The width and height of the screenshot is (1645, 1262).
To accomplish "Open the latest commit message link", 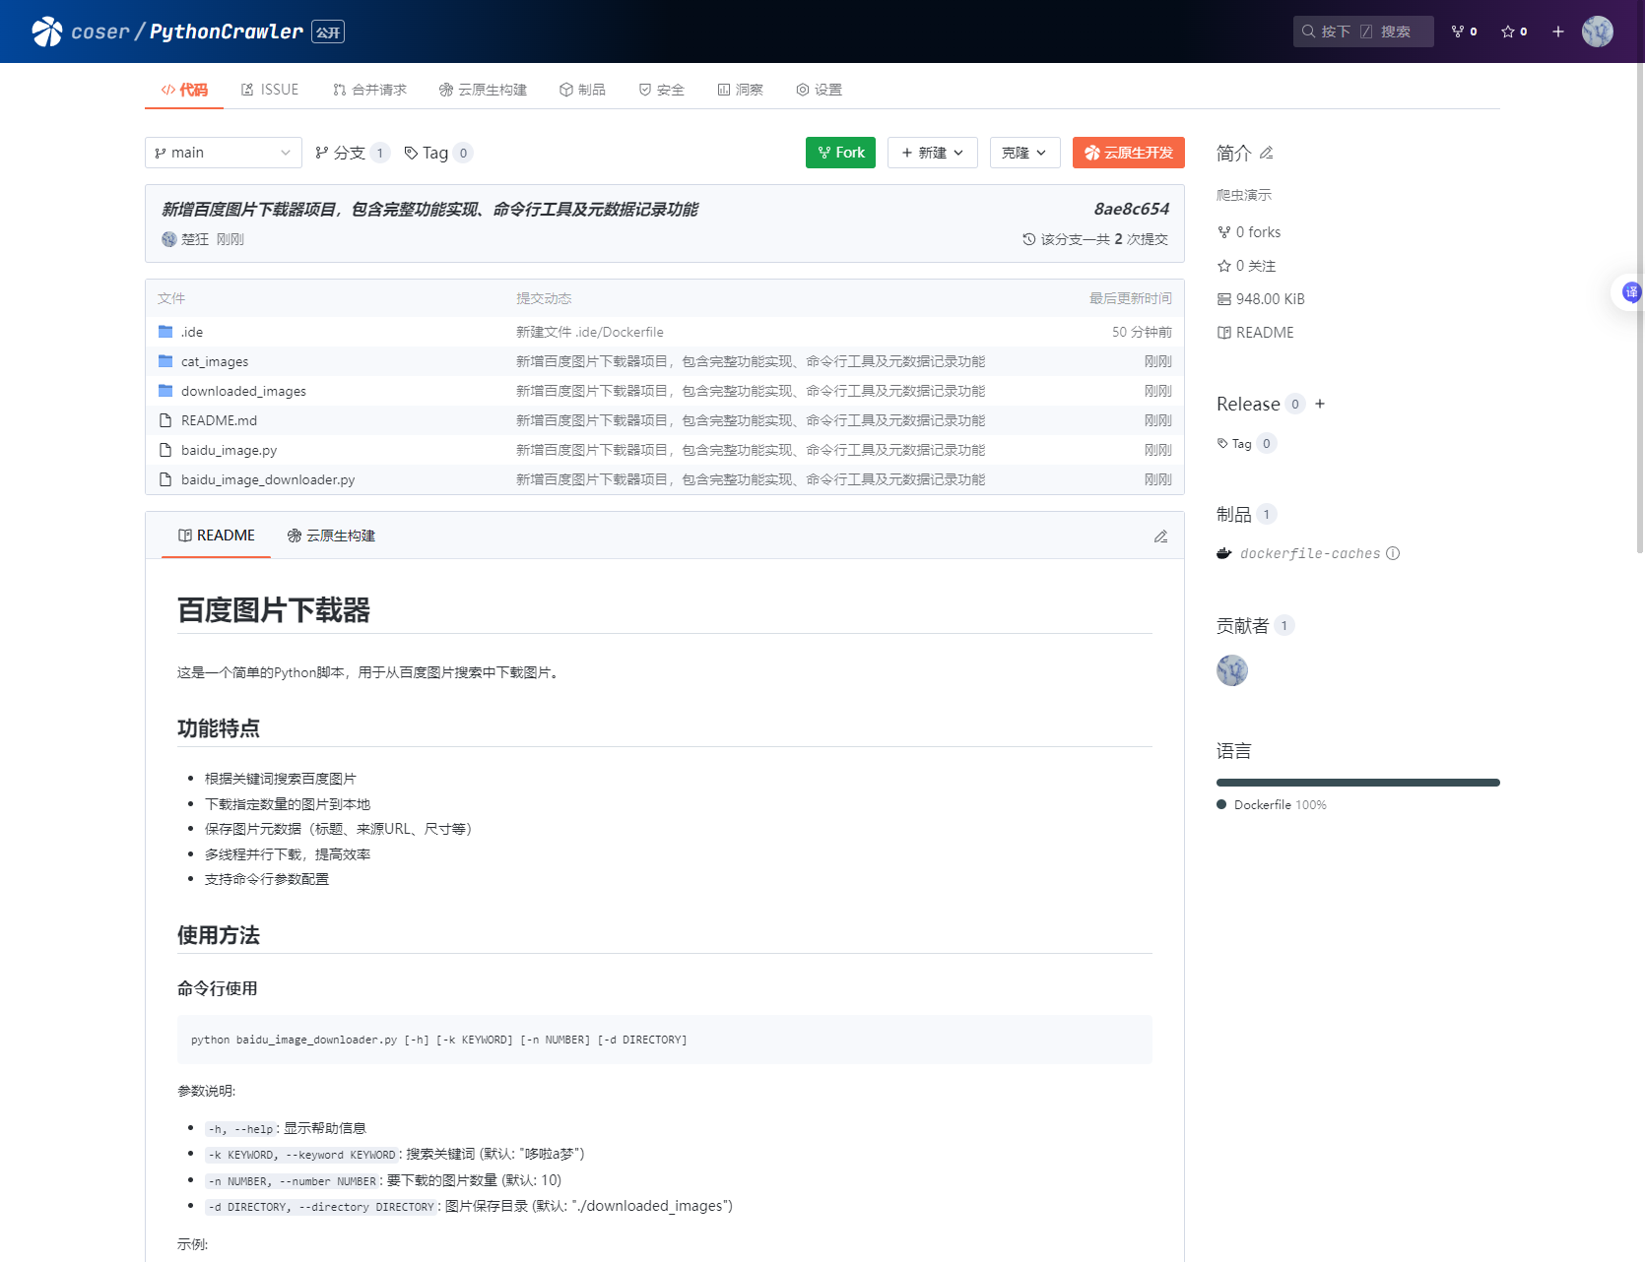I will point(429,209).
